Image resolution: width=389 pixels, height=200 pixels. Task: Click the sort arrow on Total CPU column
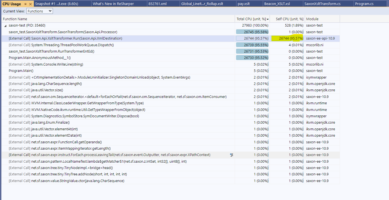(x=268, y=19)
